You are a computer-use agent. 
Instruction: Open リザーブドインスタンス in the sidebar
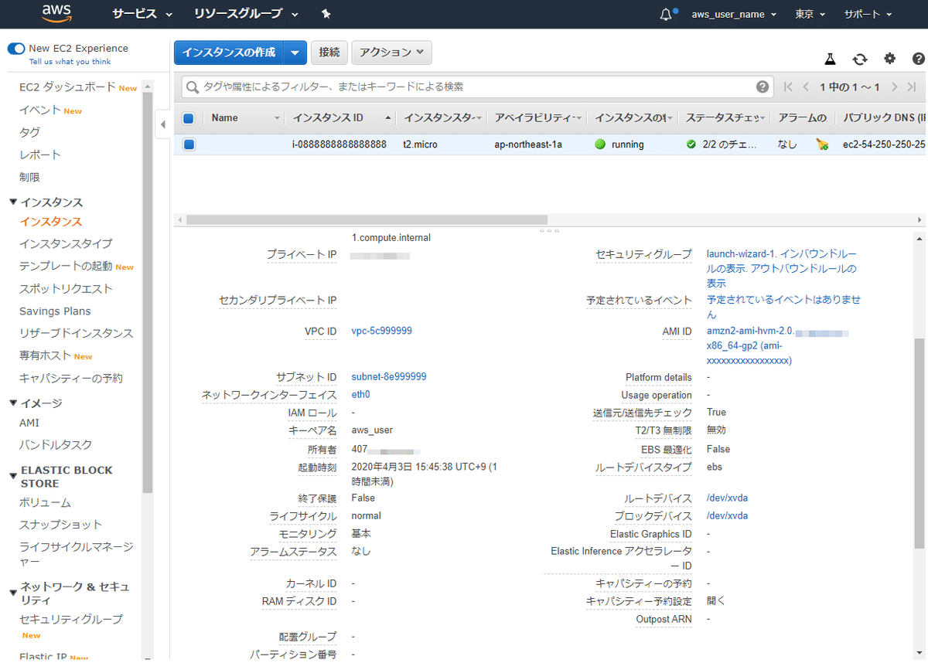[76, 334]
